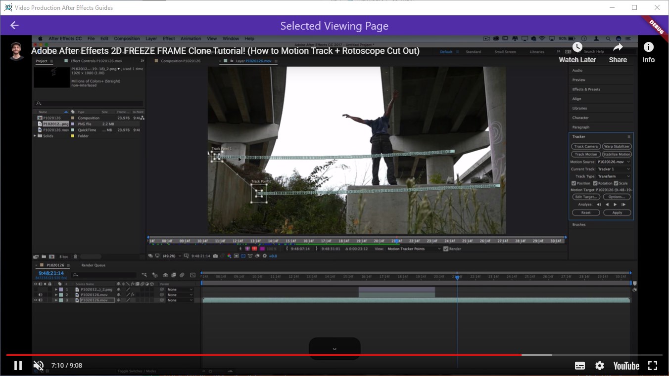Take a snapshot with the camera icon
The height and width of the screenshot is (376, 669).
[215, 256]
